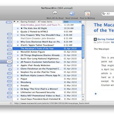Open the Daring Fireball feed link
The height and width of the screenshot is (114, 114).
pos(106,39)
